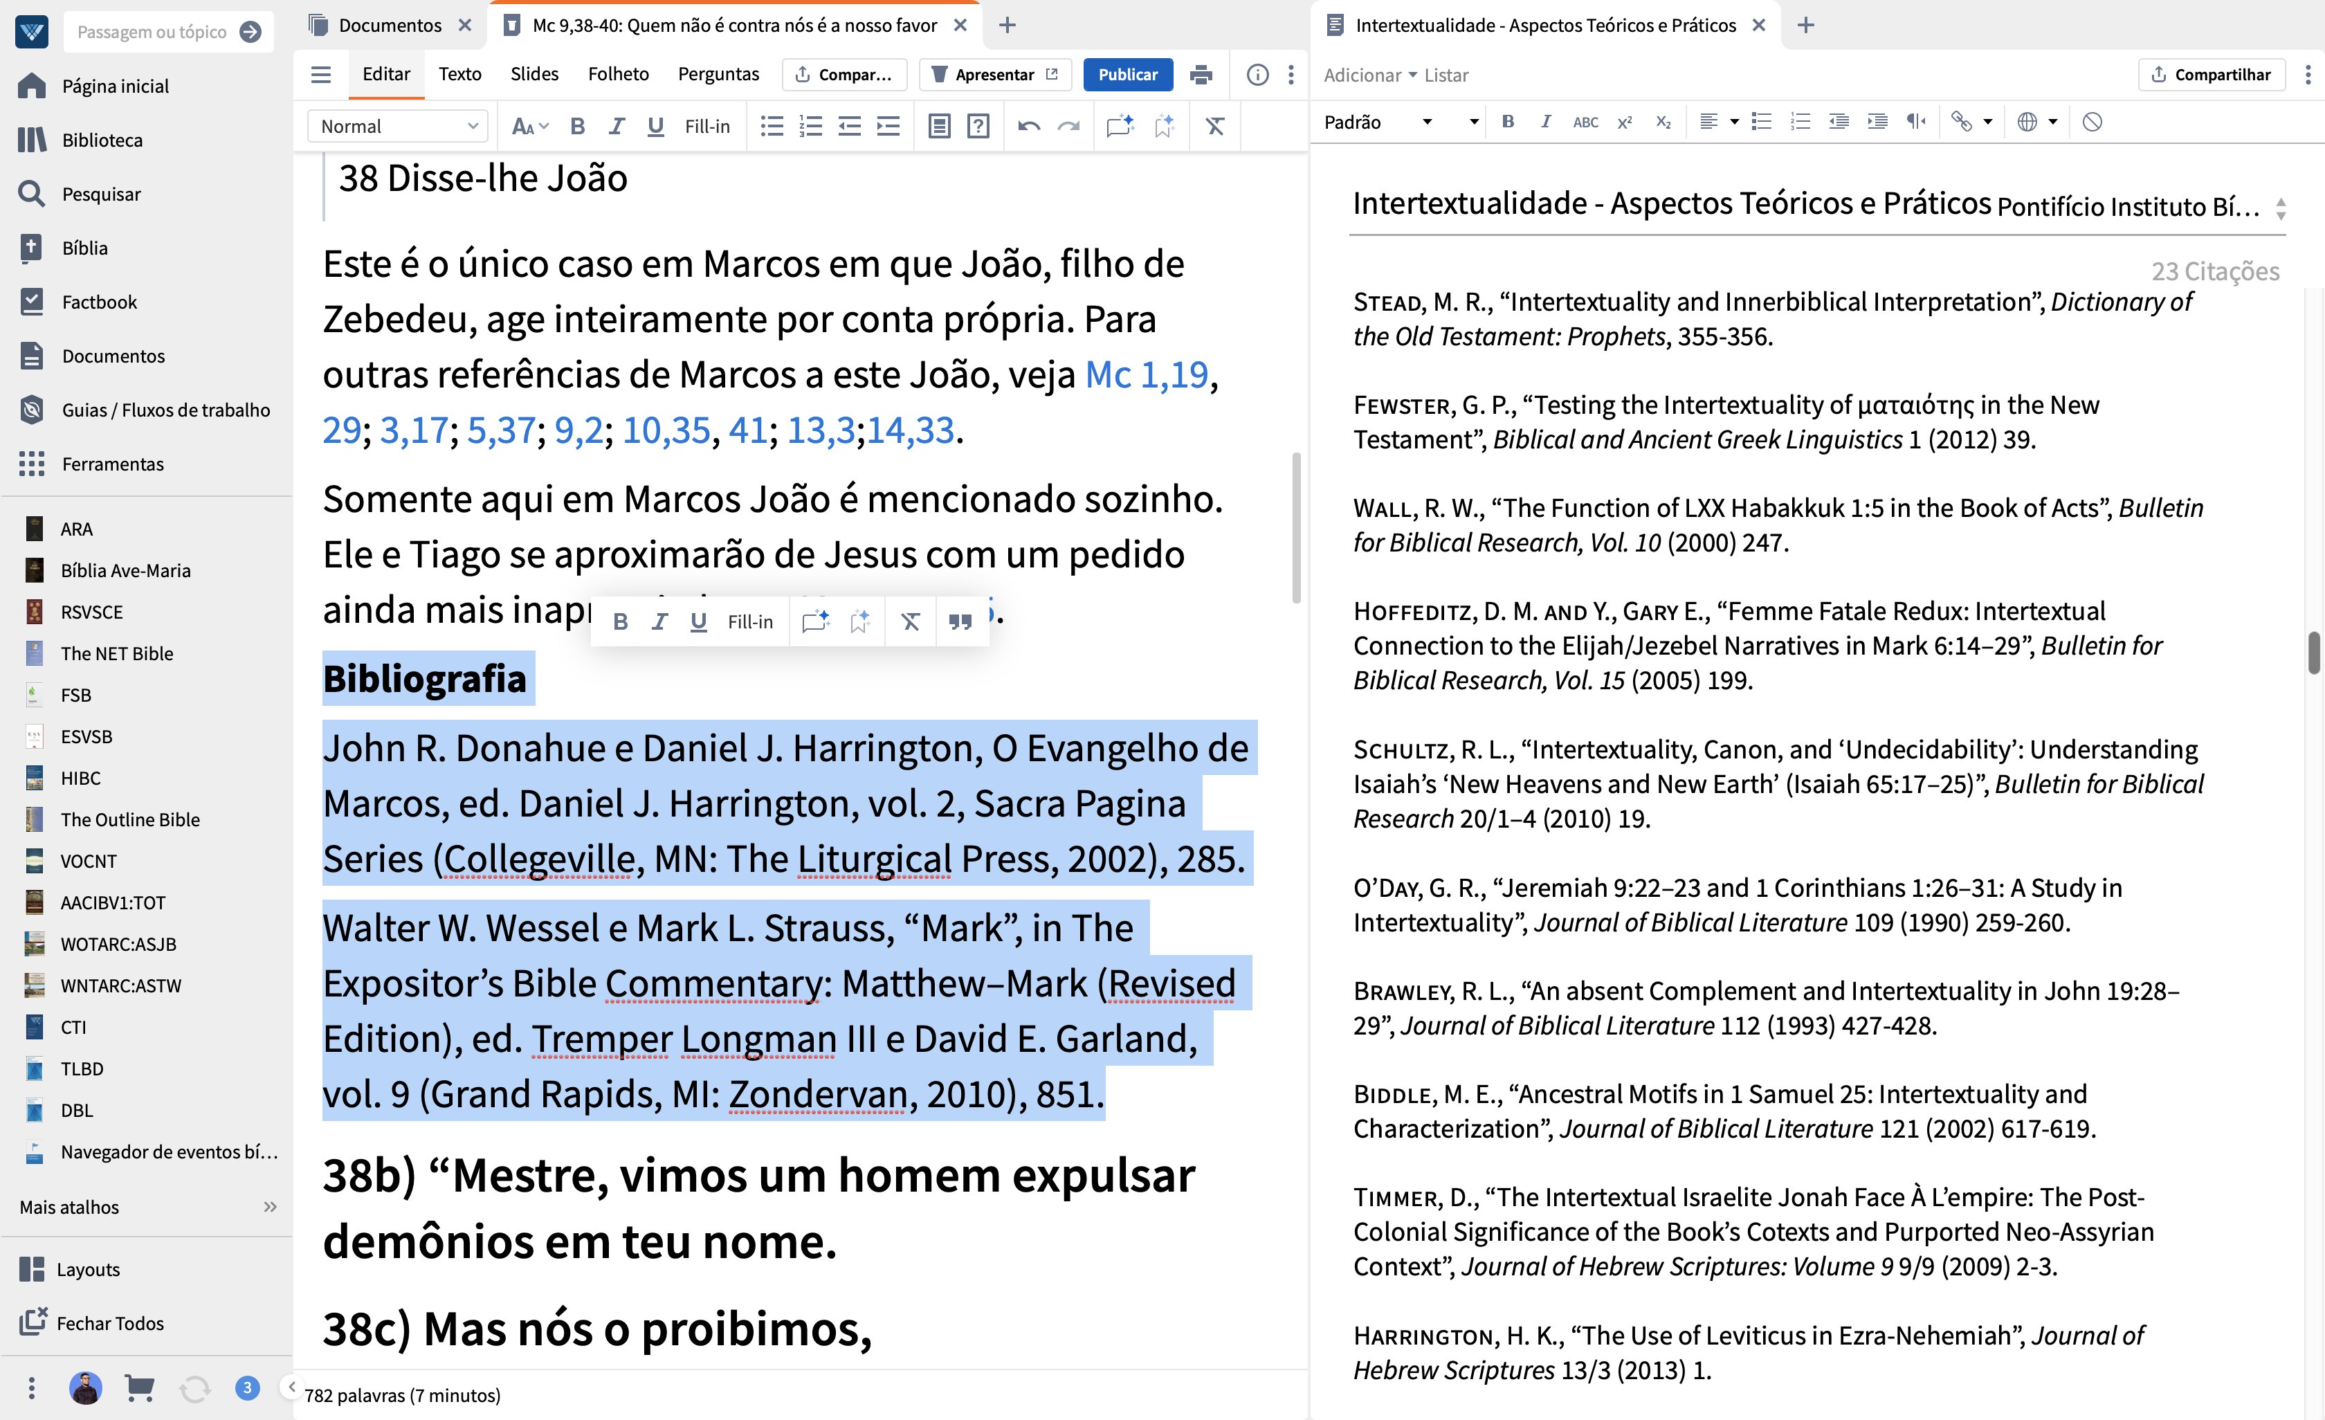
Task: Open Adicionar dropdown in bibliography panel
Action: 1370,75
